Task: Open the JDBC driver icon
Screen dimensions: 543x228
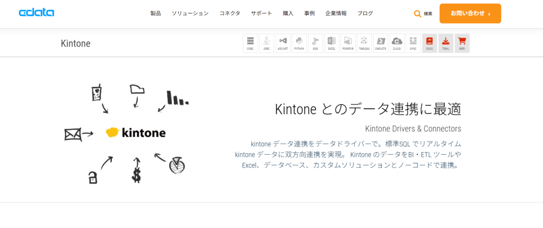Action: click(267, 43)
